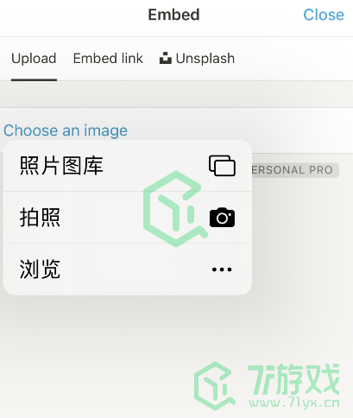
Task: Click the Close link in the header
Action: (x=324, y=15)
